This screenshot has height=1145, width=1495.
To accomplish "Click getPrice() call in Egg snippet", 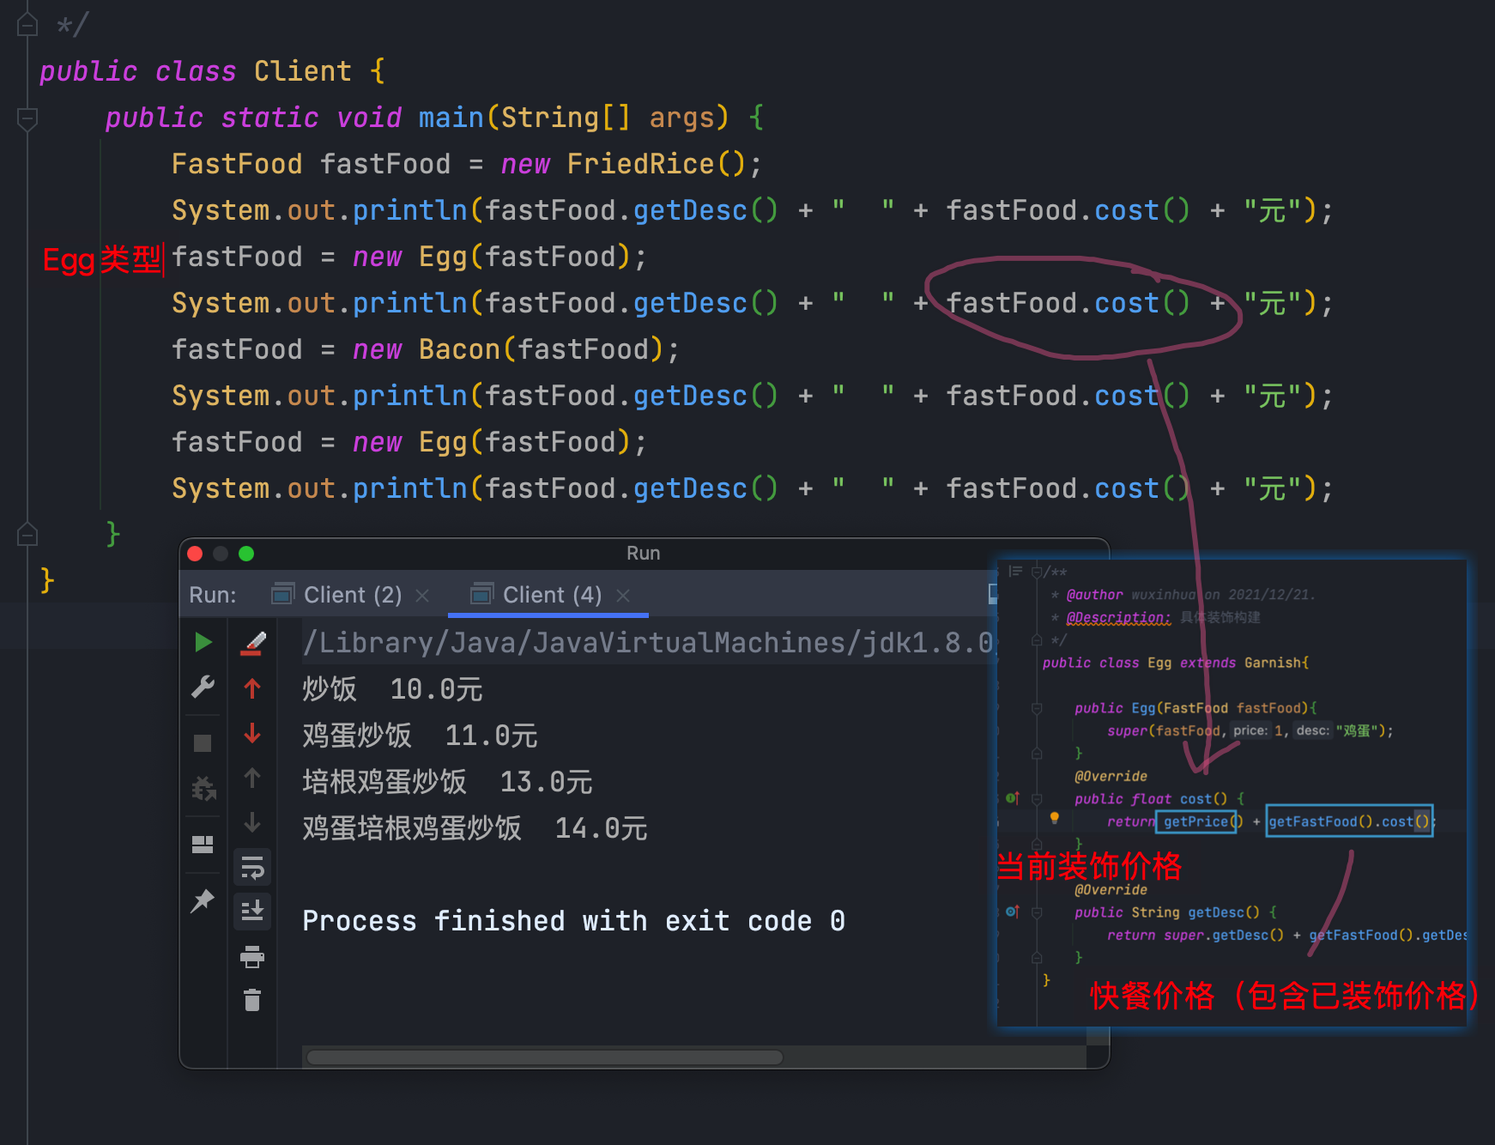I will (1203, 822).
